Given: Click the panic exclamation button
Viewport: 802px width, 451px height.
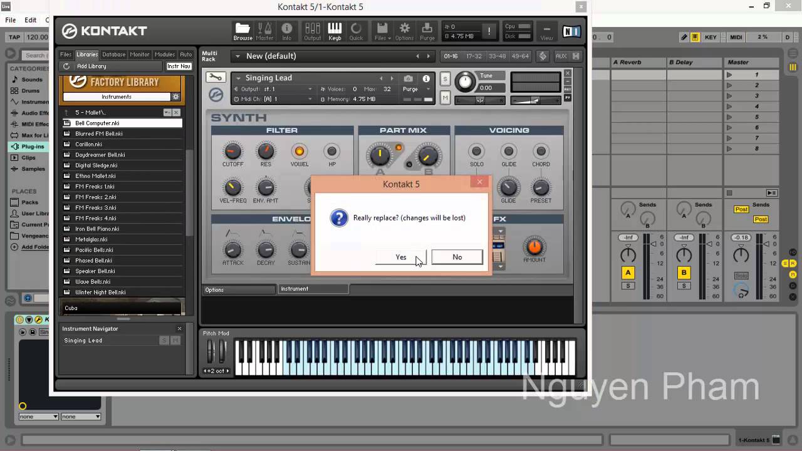Looking at the screenshot, I should [489, 31].
